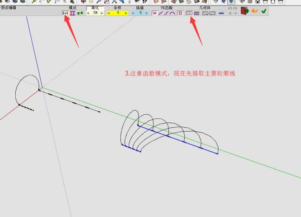Click the zoom window icon in top toolbar
The image size is (301, 217).
coord(106,2)
